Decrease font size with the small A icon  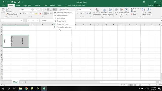tap(42, 10)
